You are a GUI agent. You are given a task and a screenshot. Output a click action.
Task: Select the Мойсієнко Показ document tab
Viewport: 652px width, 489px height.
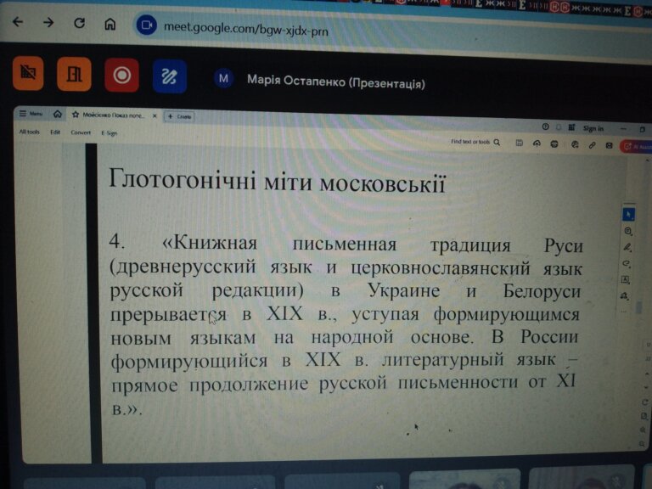click(113, 115)
